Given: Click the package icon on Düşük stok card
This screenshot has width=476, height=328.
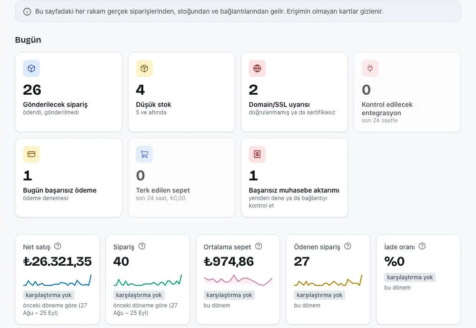Looking at the screenshot, I should point(144,69).
